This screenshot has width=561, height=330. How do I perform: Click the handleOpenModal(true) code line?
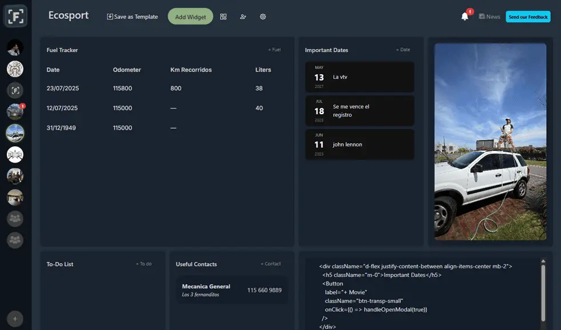[x=376, y=309]
